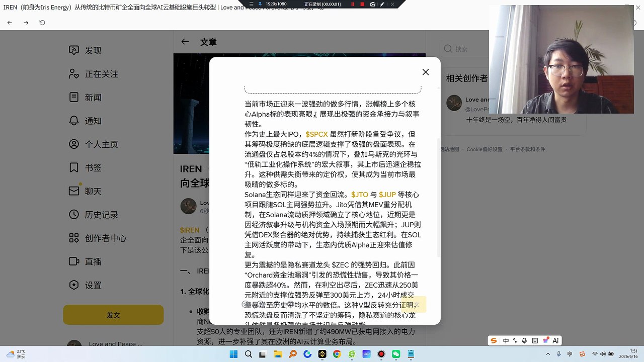The image size is (644, 362).
Task: Open Windows taskbar search
Action: click(249, 354)
